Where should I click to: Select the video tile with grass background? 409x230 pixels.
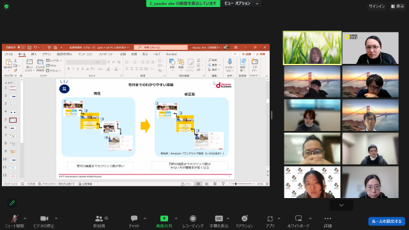[313, 48]
